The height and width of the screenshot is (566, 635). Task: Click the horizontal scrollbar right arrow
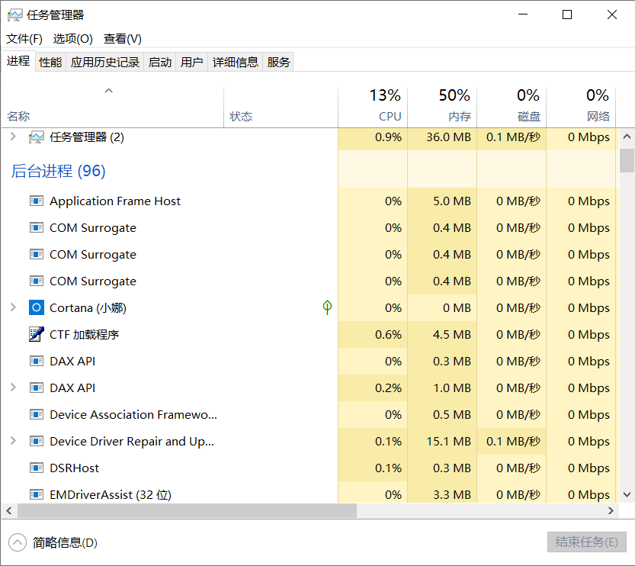pos(611,511)
